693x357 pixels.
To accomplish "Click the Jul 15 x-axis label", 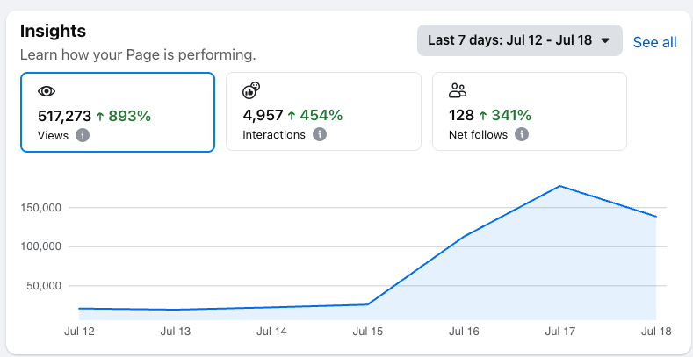I will pyautogui.click(x=367, y=332).
